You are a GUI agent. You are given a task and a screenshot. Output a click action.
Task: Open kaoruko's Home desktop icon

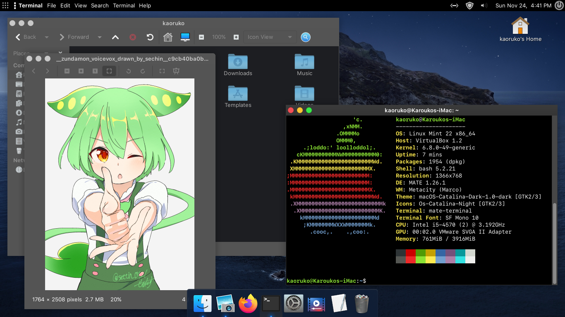point(520,29)
